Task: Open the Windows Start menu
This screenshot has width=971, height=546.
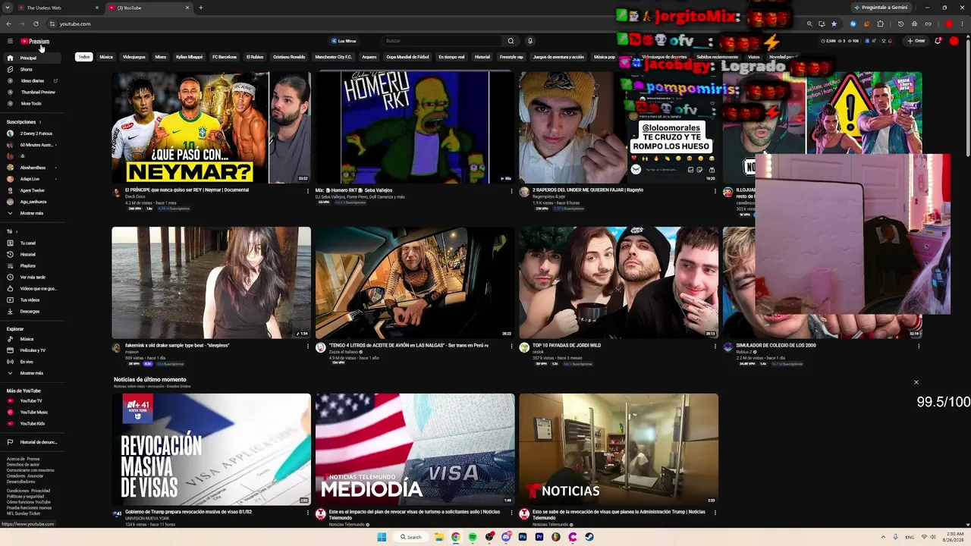Action: [x=382, y=537]
